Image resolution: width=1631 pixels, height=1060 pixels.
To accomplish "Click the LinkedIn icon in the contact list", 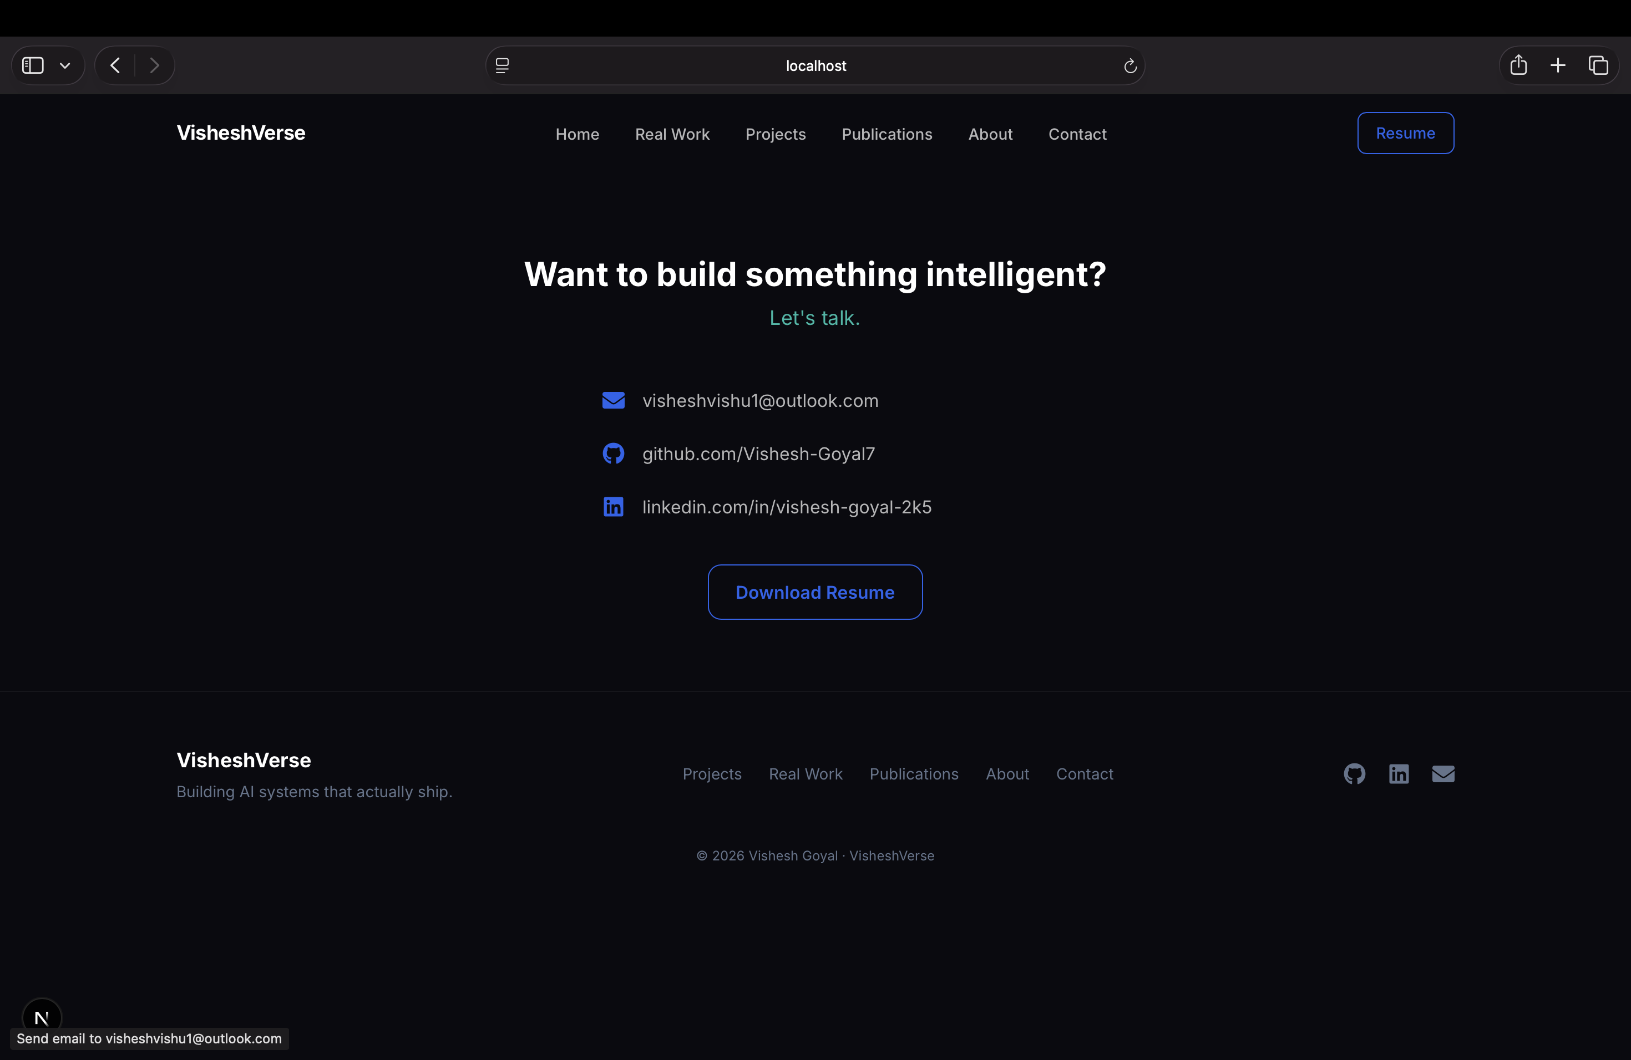I will coord(614,507).
